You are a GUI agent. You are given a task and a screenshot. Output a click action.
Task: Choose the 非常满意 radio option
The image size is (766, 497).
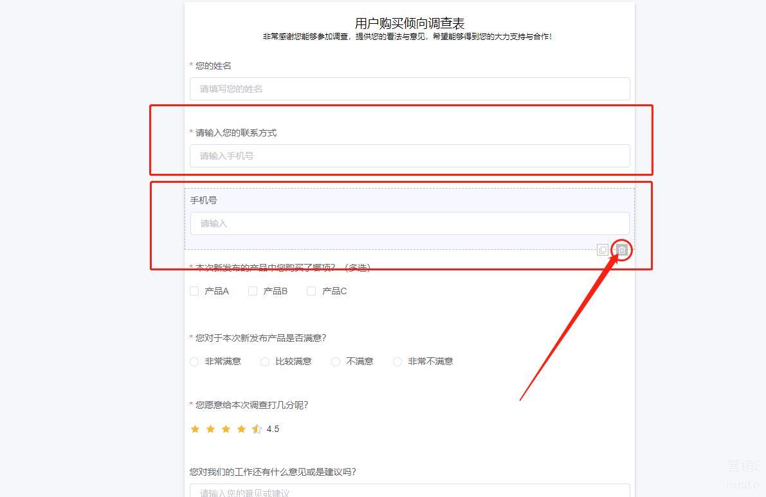click(x=194, y=362)
